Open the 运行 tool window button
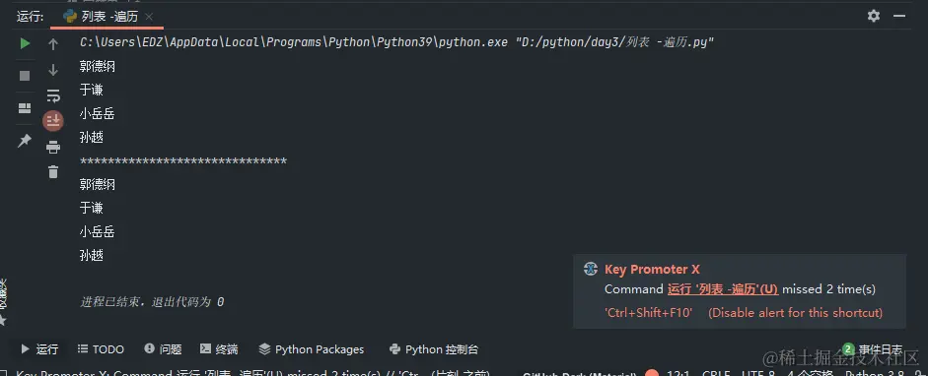The height and width of the screenshot is (376, 928). coord(39,349)
